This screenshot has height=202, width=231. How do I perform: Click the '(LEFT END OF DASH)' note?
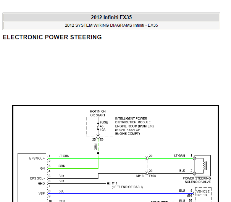[127, 187]
